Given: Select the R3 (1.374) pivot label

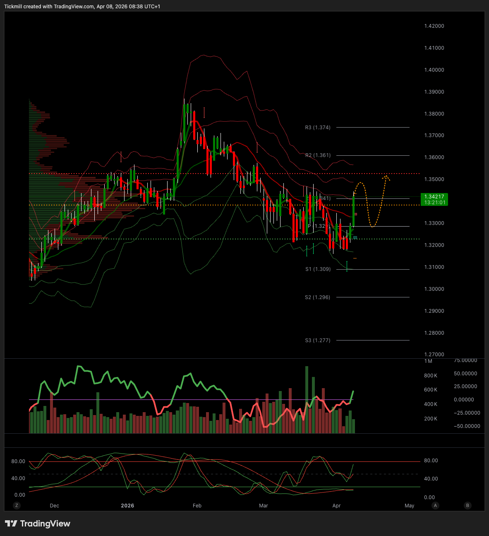Looking at the screenshot, I should (318, 128).
